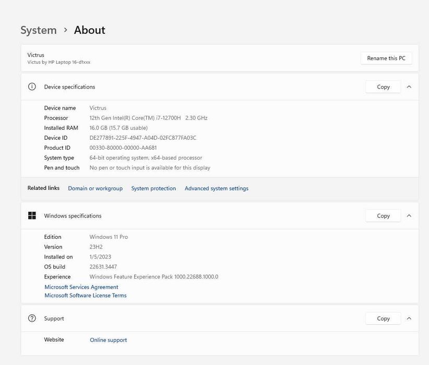Go back to System breadcrumb
Image resolution: width=429 pixels, height=365 pixels.
click(x=39, y=30)
